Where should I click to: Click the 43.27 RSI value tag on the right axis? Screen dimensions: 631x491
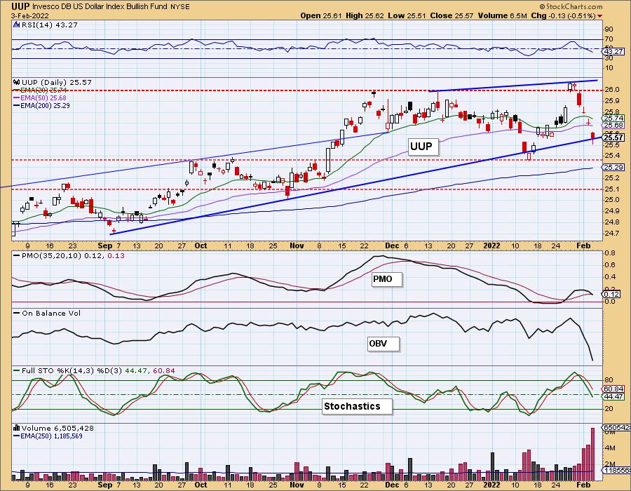(613, 51)
